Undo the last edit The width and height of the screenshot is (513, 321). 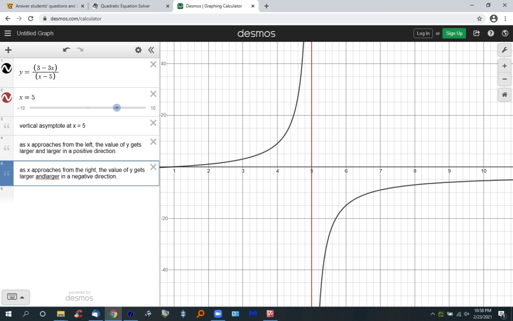click(x=67, y=50)
